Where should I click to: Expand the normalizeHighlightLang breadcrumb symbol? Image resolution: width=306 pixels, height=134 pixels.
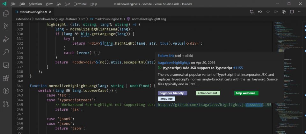tap(149, 19)
